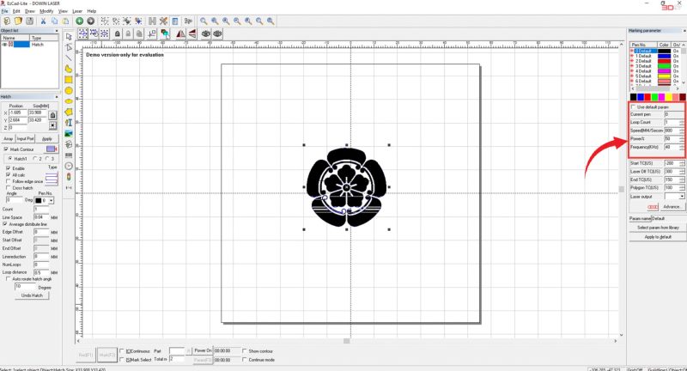Click the New file icon
The width and height of the screenshot is (687, 371).
[7, 21]
